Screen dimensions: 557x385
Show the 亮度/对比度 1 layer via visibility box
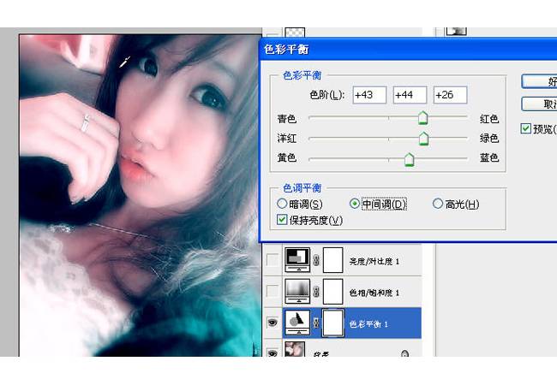tap(273, 260)
